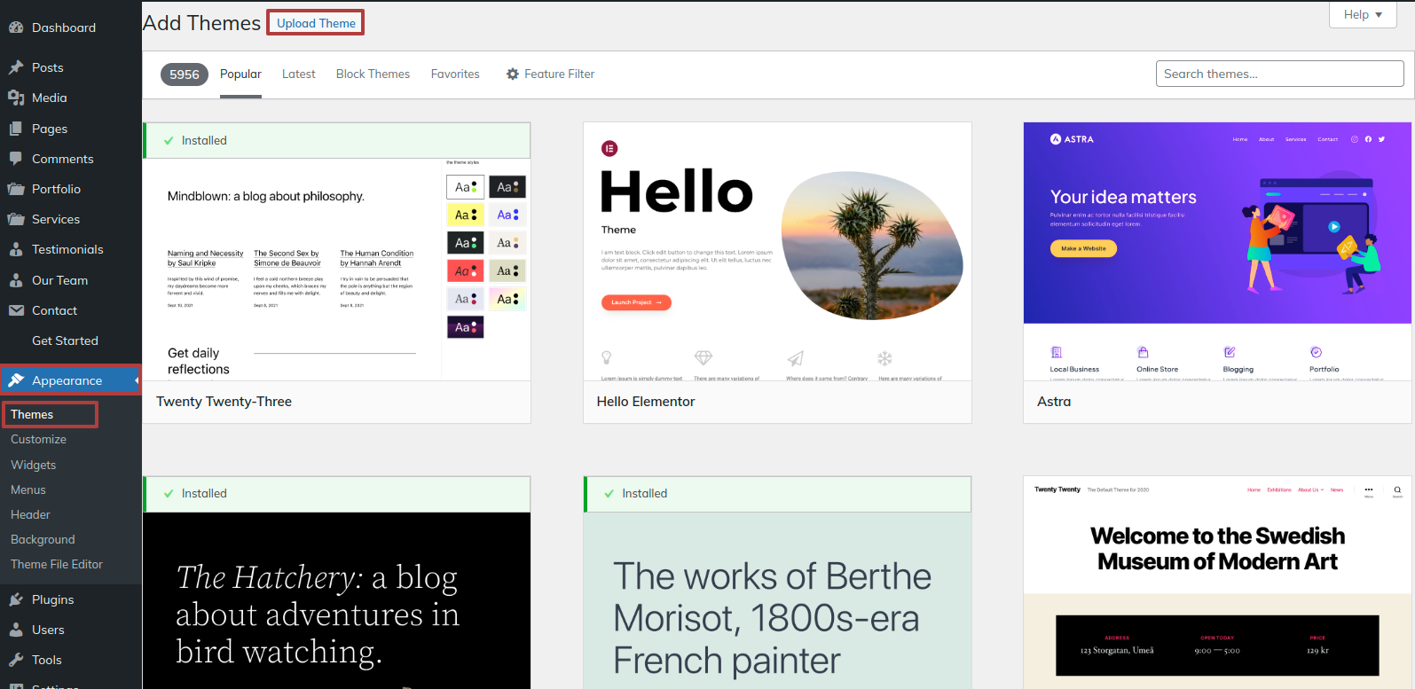Click the Comments speech bubble icon
The width and height of the screenshot is (1415, 689).
coord(16,159)
